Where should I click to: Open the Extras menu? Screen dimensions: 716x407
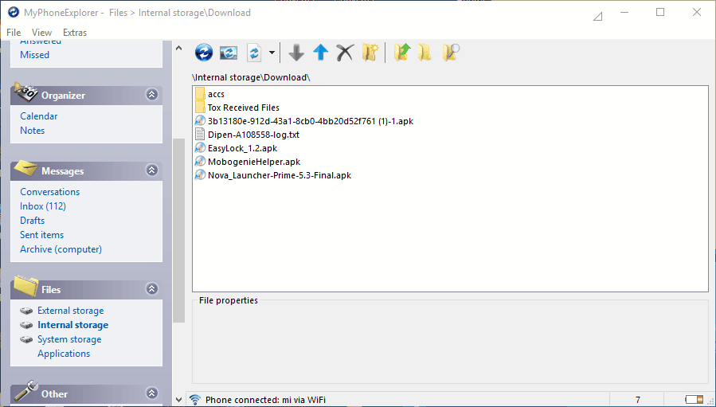75,33
